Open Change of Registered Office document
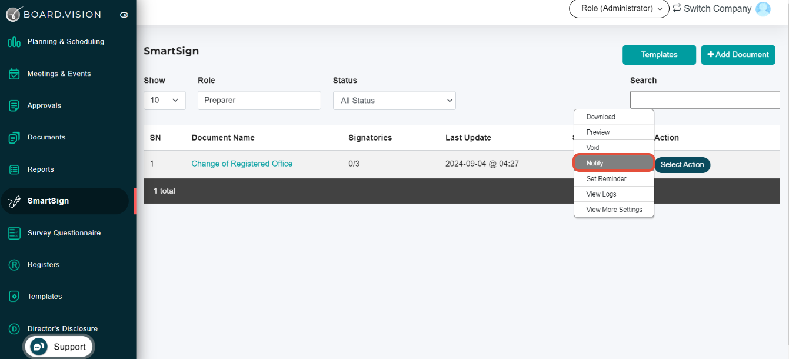This screenshot has height=359, width=789. 242,164
